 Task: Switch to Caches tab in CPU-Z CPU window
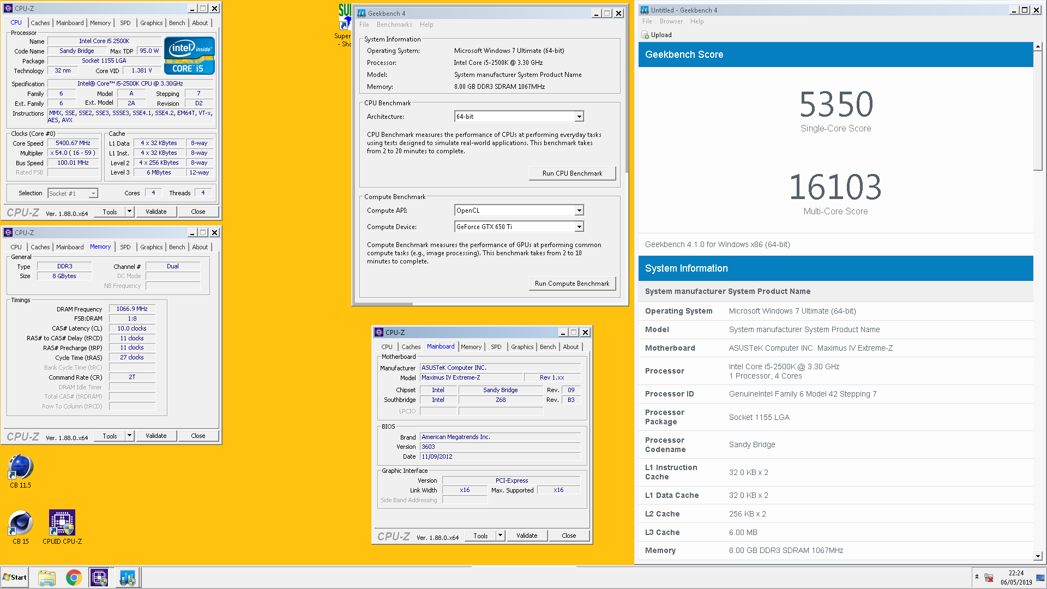click(x=40, y=23)
